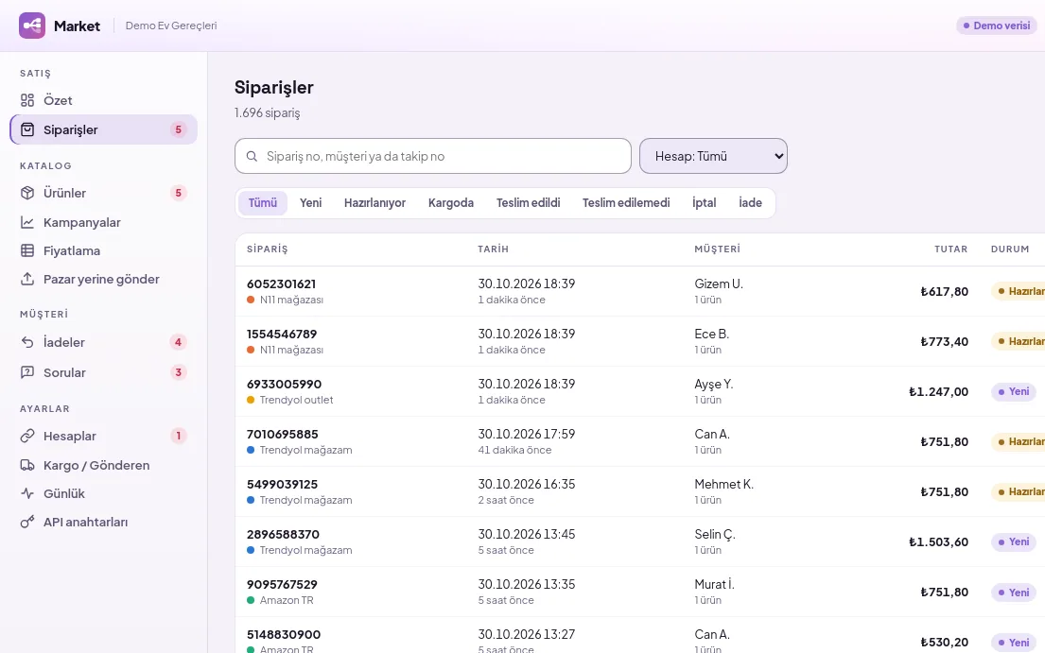Viewport: 1045px width, 653px height.
Task: Select the Siparişler bag icon
Action: click(27, 129)
